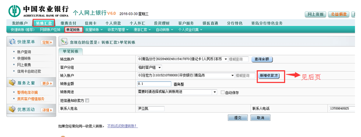Click 新增收款方 button
361x137 pixels.
pos(269,75)
